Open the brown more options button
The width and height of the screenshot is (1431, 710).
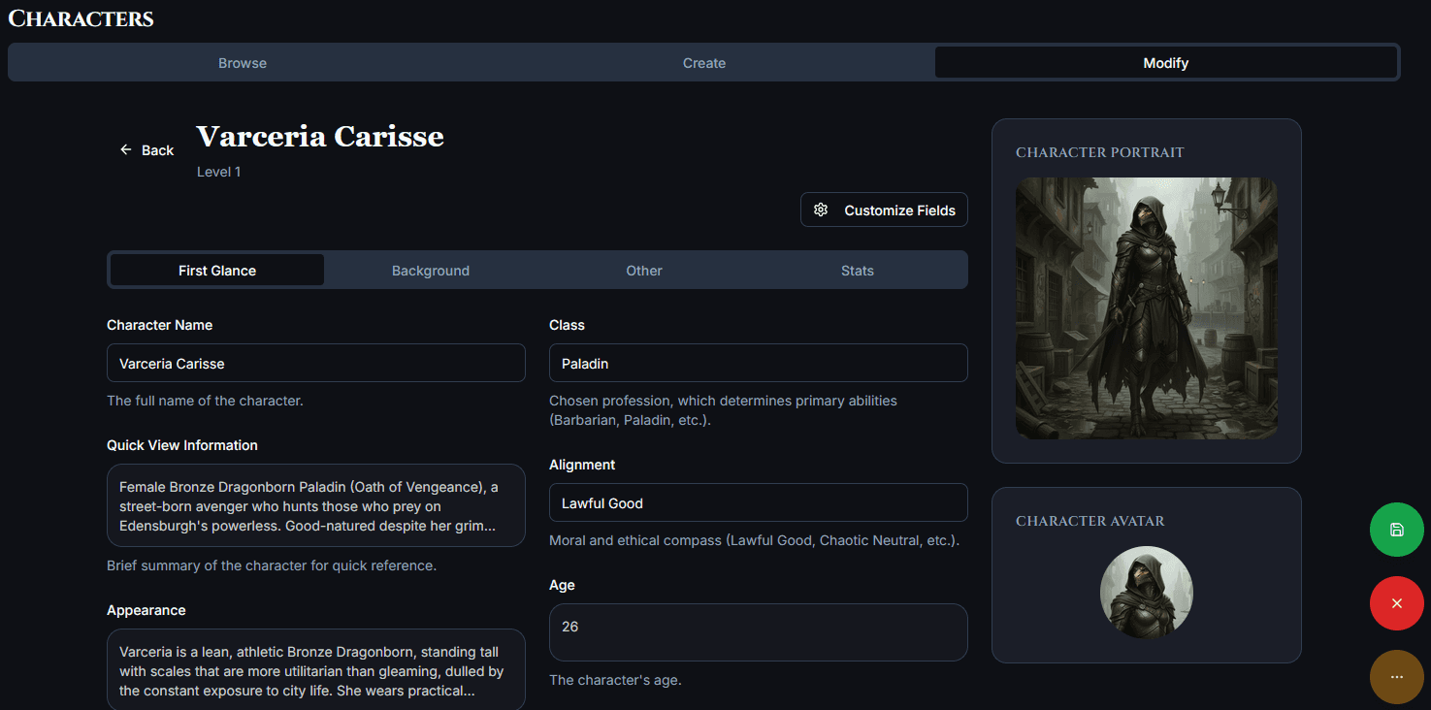tap(1396, 677)
